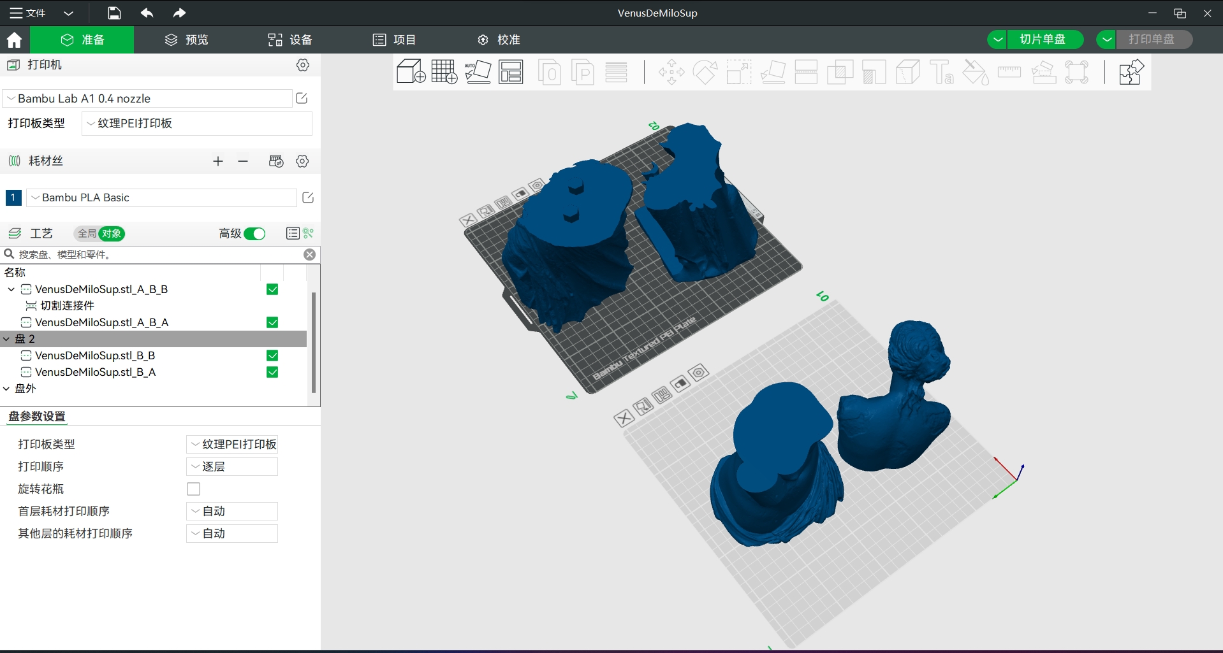Click the Split to objects icon
Image resolution: width=1223 pixels, height=653 pixels.
550,72
